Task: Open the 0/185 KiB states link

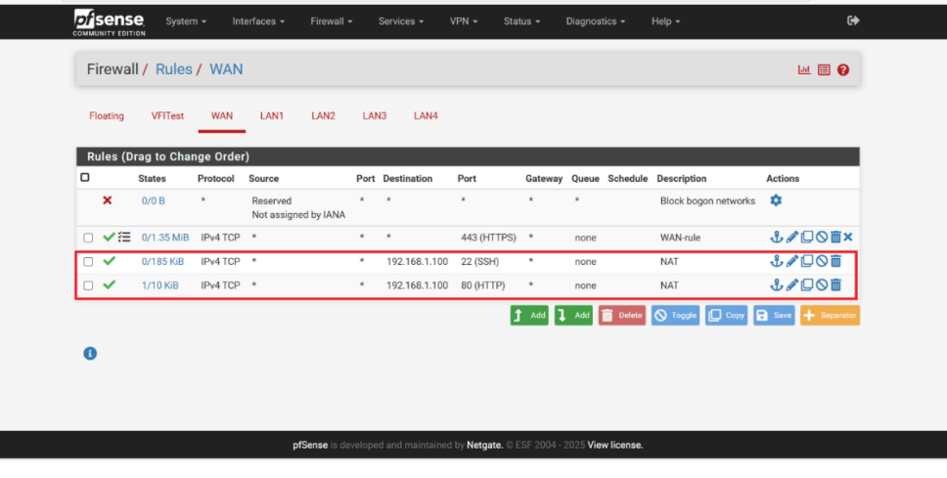Action: (x=162, y=261)
